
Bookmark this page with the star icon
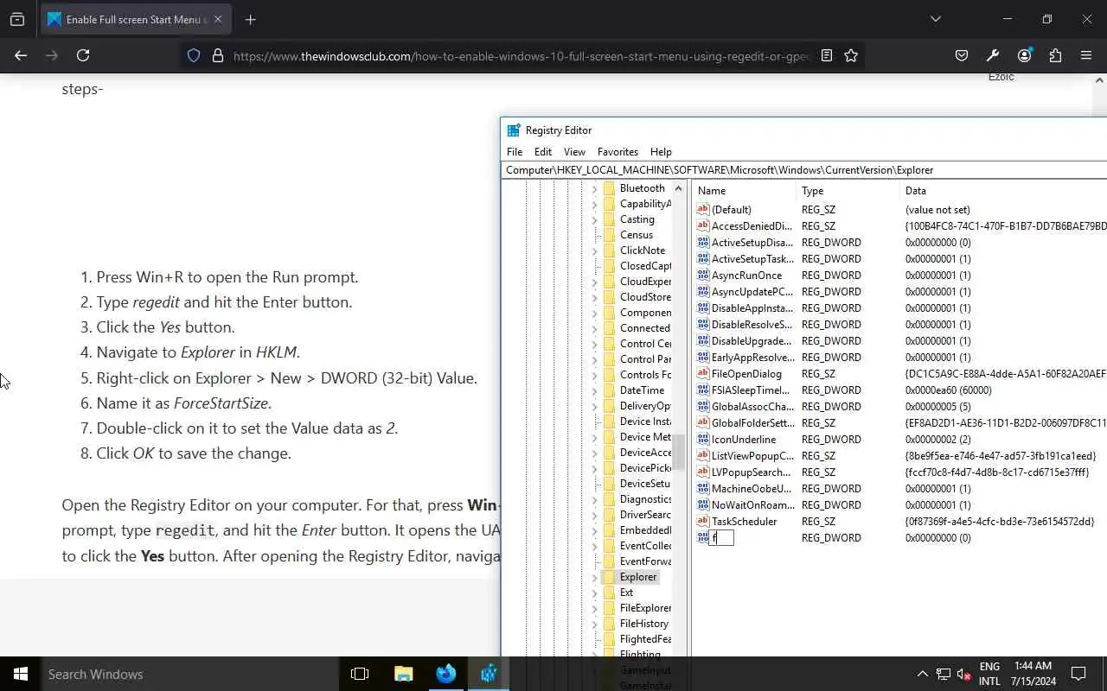point(851,55)
